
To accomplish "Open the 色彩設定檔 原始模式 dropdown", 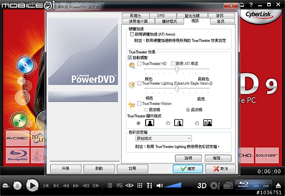I will tap(163, 139).
